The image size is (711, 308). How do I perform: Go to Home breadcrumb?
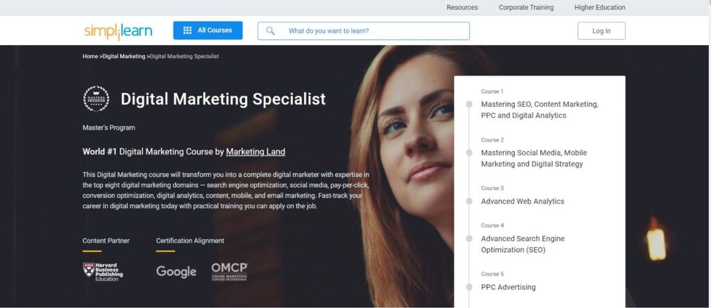point(90,56)
